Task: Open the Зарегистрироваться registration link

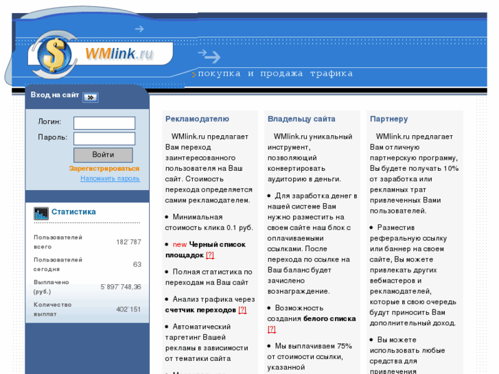Action: pyautogui.click(x=104, y=168)
